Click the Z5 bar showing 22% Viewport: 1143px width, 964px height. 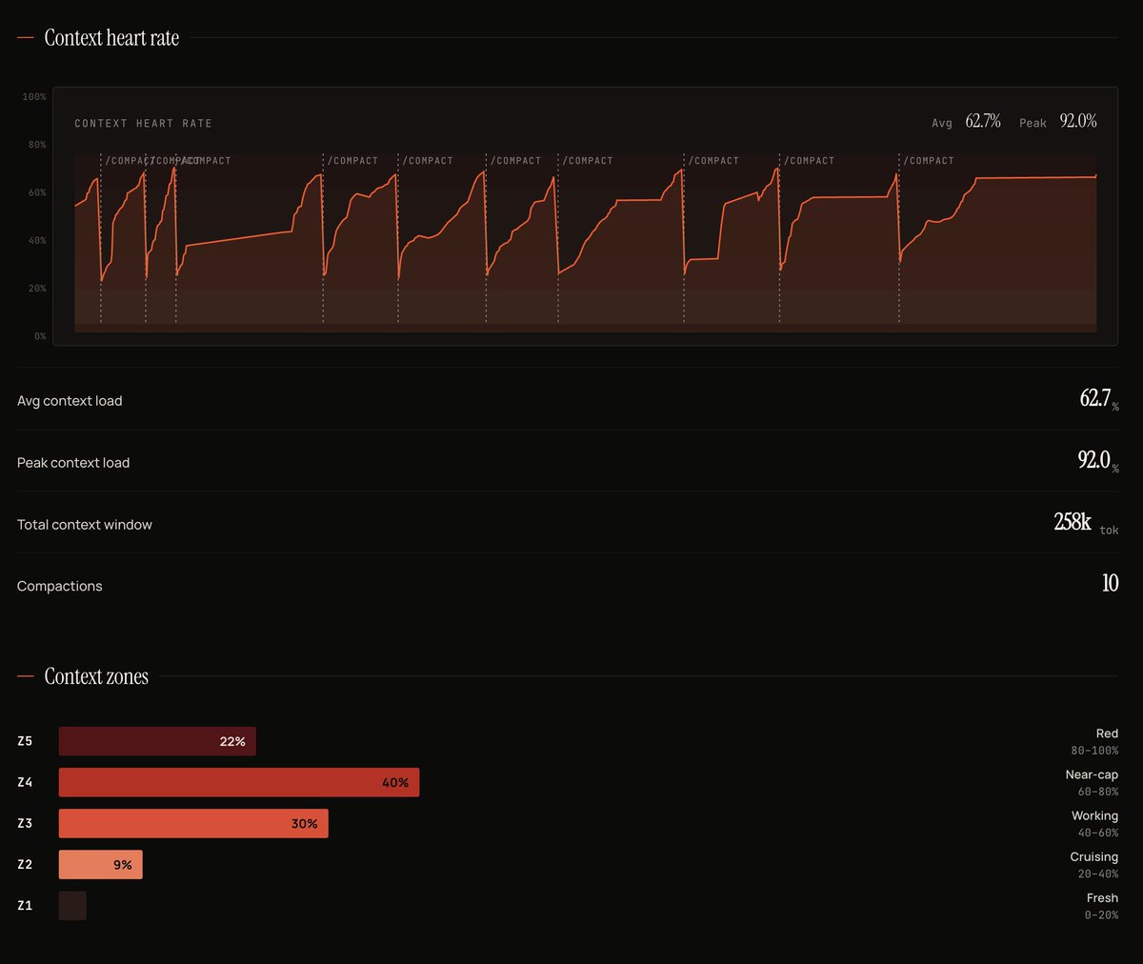click(x=157, y=741)
